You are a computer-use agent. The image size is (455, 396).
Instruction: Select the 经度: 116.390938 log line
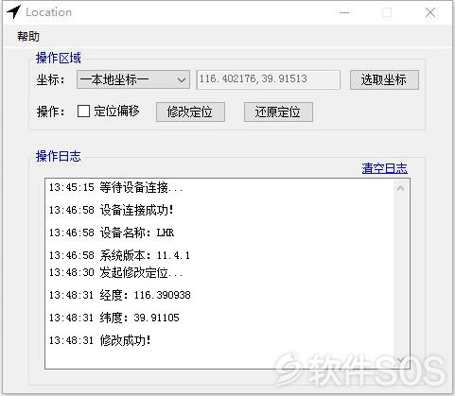tap(120, 295)
